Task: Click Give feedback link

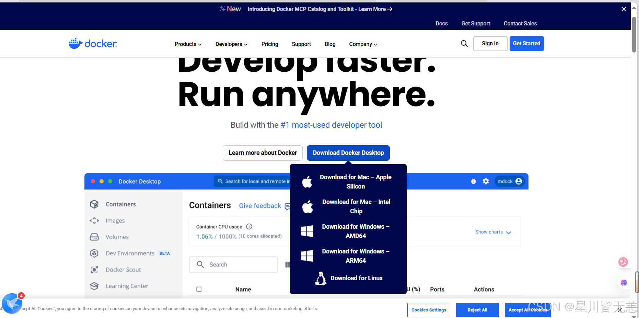Action: point(260,206)
